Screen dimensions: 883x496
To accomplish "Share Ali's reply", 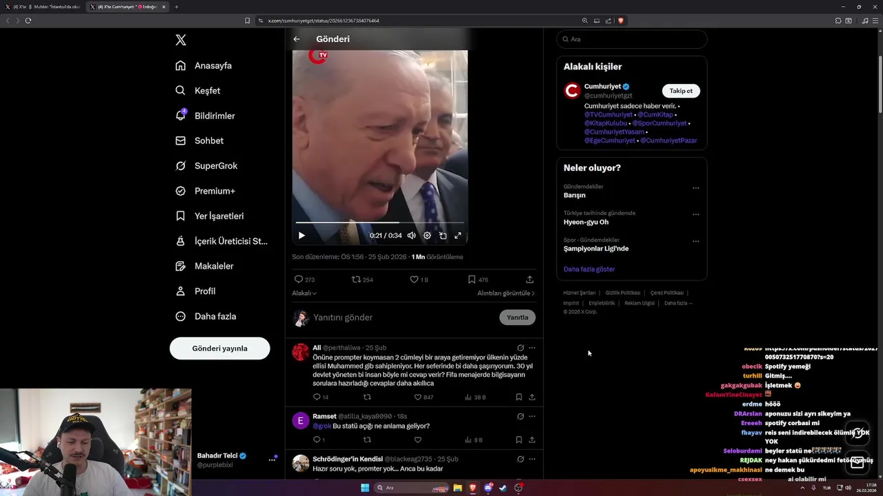I will point(532,397).
